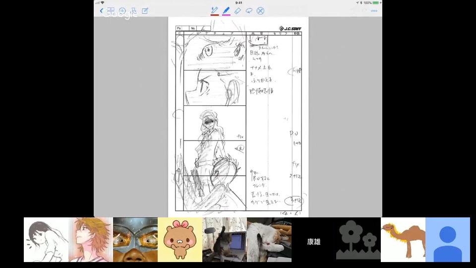Tap the circled crossed-out tool icon
The width and height of the screenshot is (476, 268).
(260, 11)
